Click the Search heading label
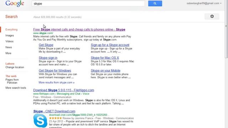The width and height of the screenshot is (228, 128). (11, 17)
